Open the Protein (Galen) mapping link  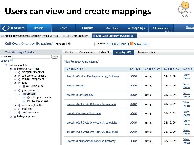tap(76, 86)
